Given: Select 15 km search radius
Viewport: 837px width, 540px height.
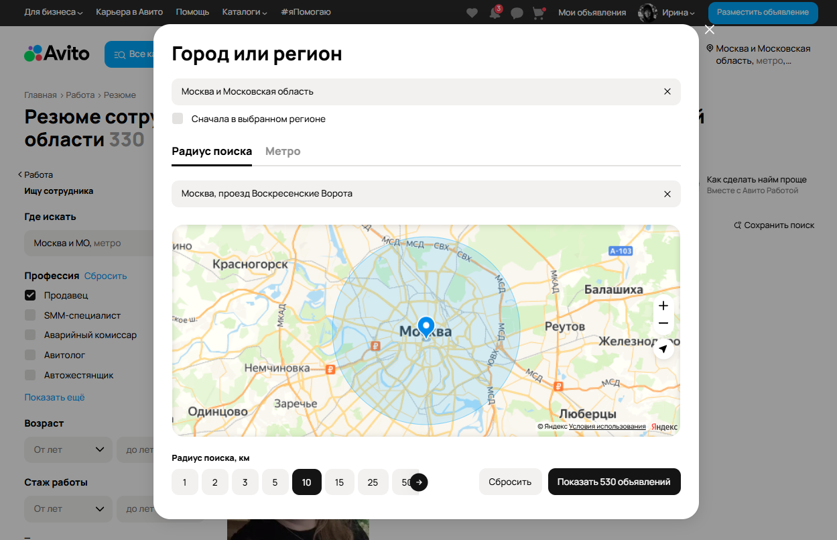Looking at the screenshot, I should coord(339,482).
